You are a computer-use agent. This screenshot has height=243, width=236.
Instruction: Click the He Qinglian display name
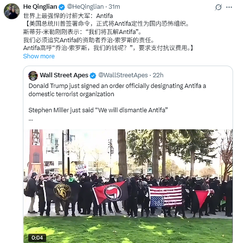pos(40,7)
